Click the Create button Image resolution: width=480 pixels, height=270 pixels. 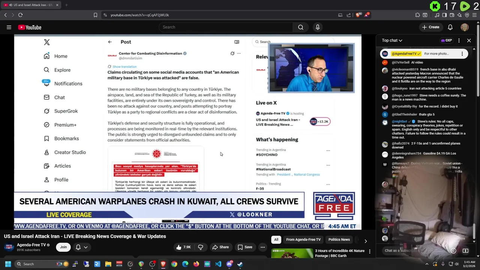(x=430, y=27)
